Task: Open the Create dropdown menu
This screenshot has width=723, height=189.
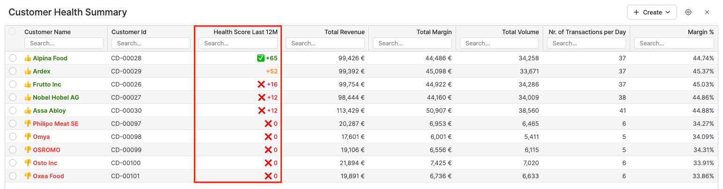Action: 651,12
